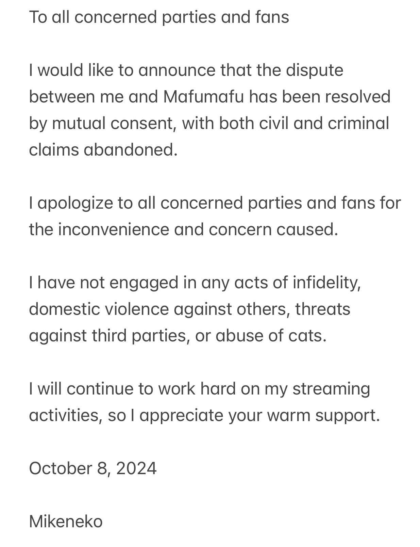The image size is (420, 547).
Task: Click the word 'threats' in the denial paragraph
Action: pyautogui.click(x=322, y=309)
